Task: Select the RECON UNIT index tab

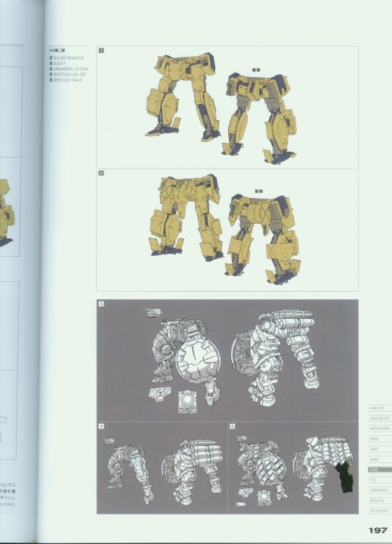Action: coord(379,511)
